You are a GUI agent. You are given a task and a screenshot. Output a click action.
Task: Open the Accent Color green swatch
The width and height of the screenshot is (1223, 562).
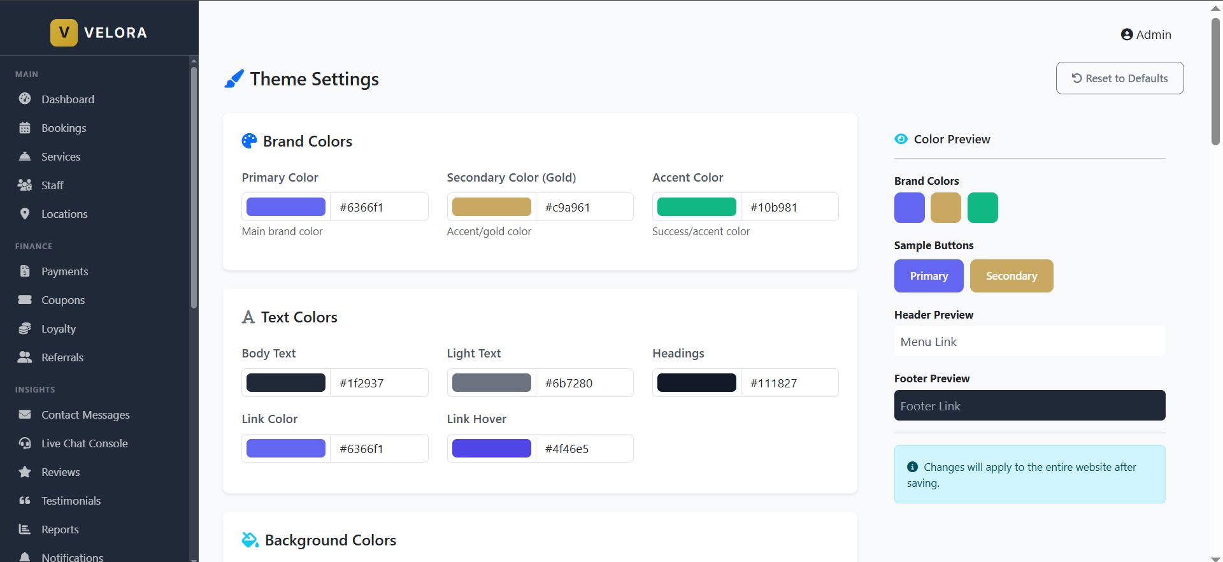click(x=696, y=207)
